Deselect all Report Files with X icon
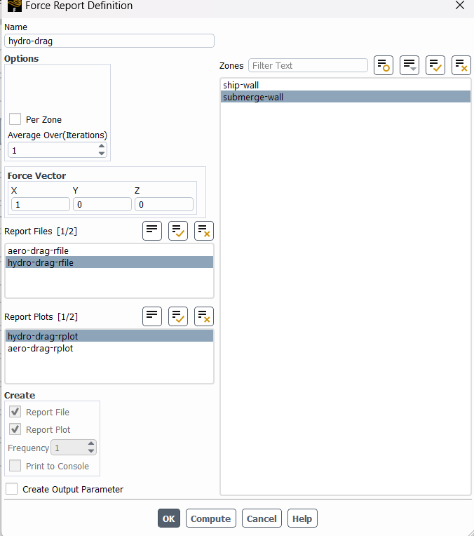474x536 pixels. pos(204,231)
